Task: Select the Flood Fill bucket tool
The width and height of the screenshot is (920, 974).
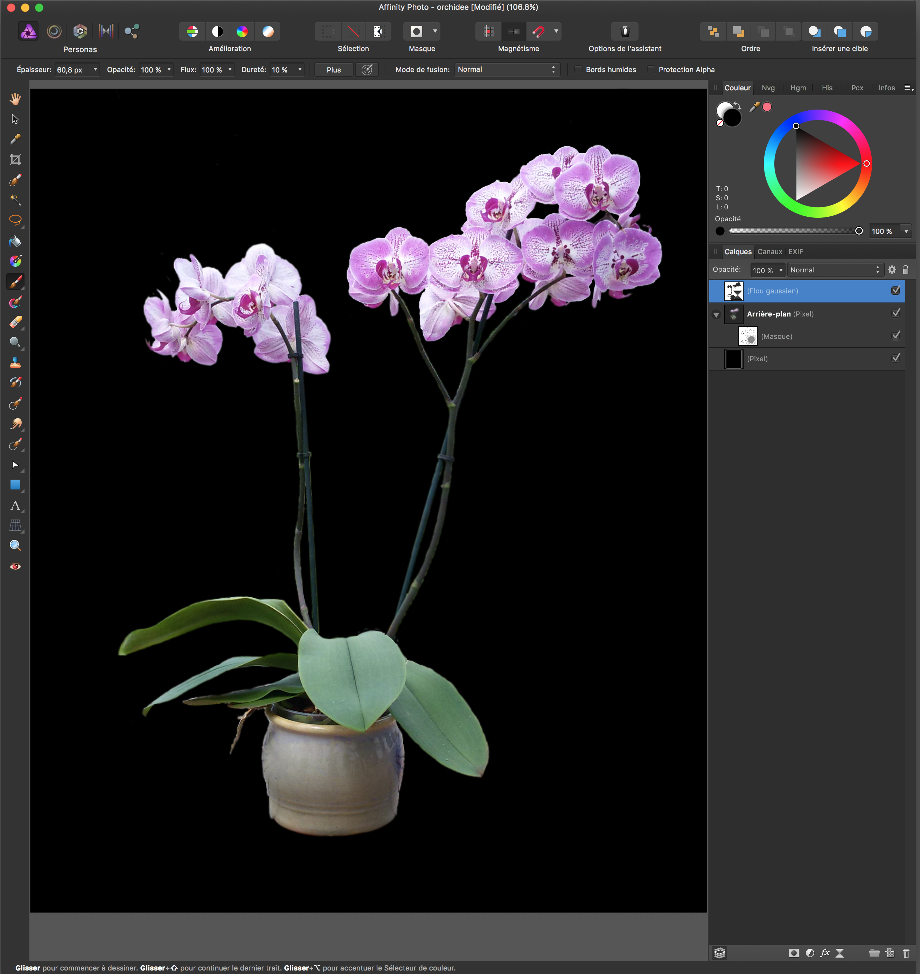Action: click(x=15, y=241)
